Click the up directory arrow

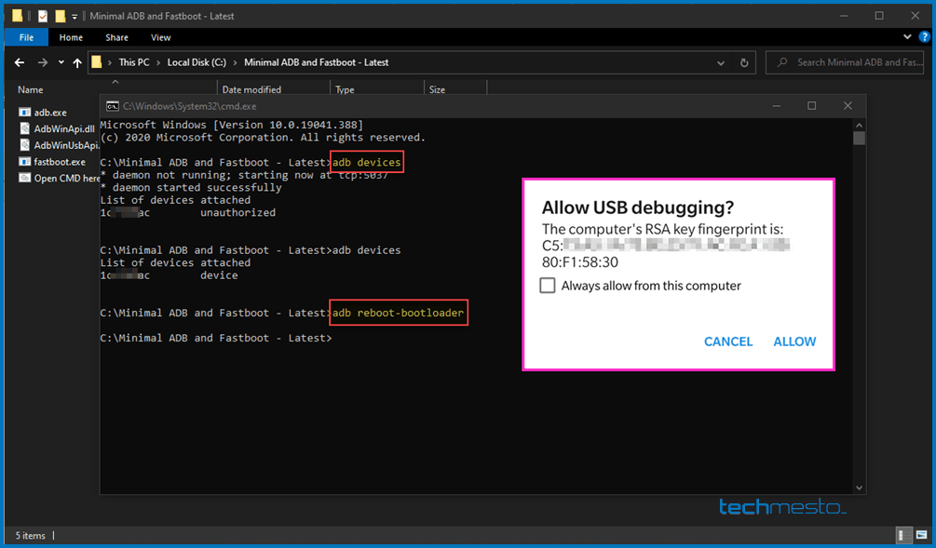[x=77, y=62]
